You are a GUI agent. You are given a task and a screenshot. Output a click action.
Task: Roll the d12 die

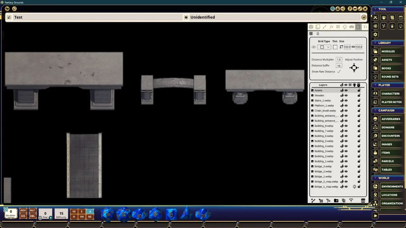point(123,214)
